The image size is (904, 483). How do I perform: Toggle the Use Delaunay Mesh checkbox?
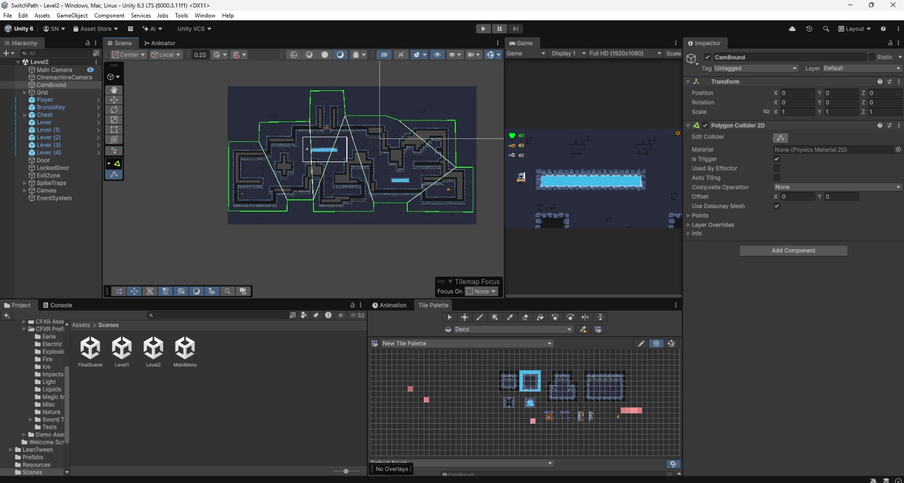click(777, 206)
